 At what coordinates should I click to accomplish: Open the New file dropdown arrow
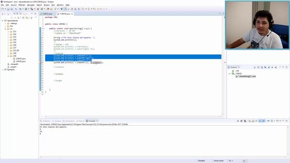tap(5, 9)
